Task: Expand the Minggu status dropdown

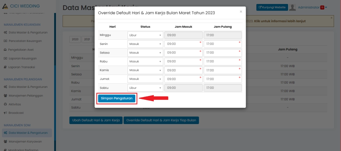Action: coord(145,35)
